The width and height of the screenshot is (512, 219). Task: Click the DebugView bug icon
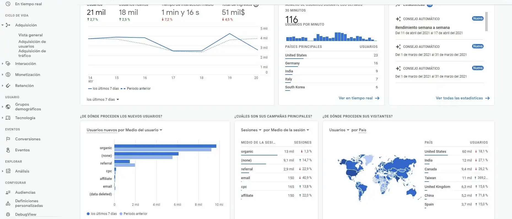(x=8, y=214)
